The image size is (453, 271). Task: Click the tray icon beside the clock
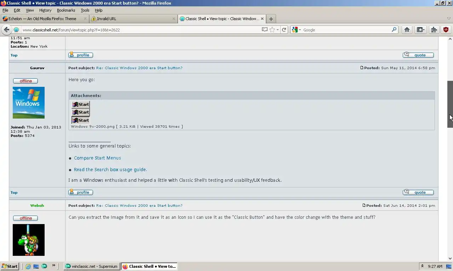pyautogui.click(x=448, y=266)
